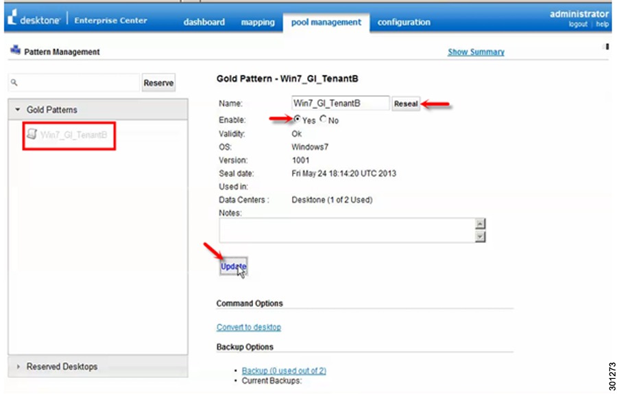Select Yes for Enable
The width and height of the screenshot is (617, 394).
pyautogui.click(x=297, y=119)
